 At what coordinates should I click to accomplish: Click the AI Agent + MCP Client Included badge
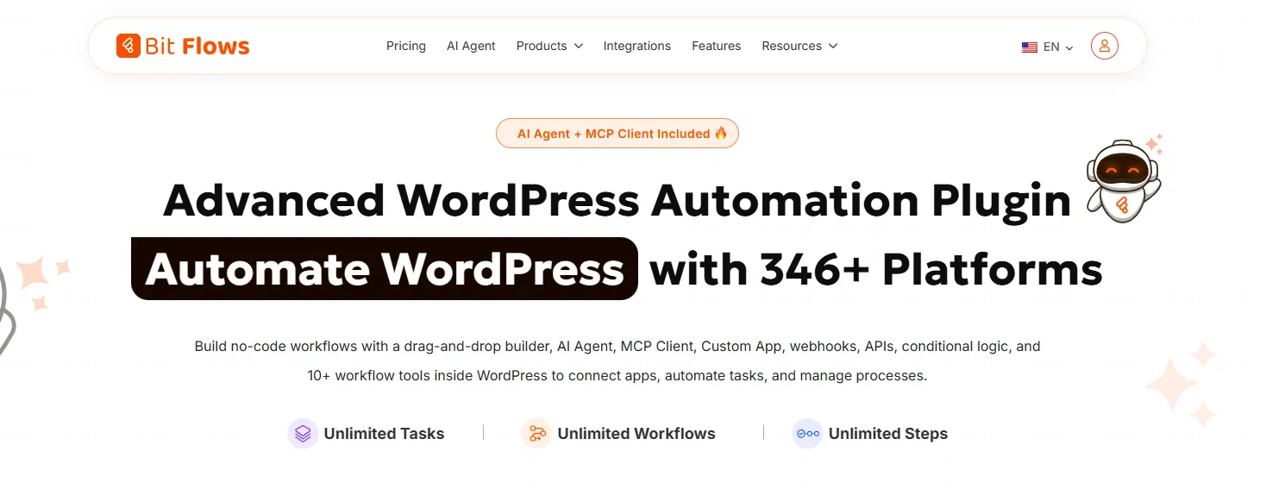pyautogui.click(x=617, y=134)
